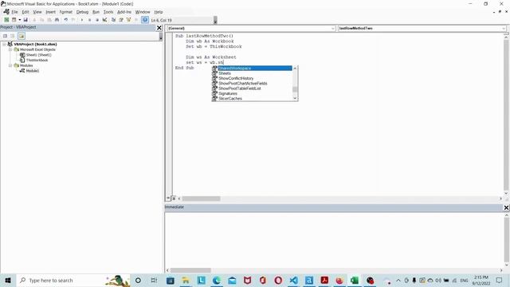The height and width of the screenshot is (287, 510).
Task: Click Toggle Folders icon in Project pane
Action: click(22, 36)
